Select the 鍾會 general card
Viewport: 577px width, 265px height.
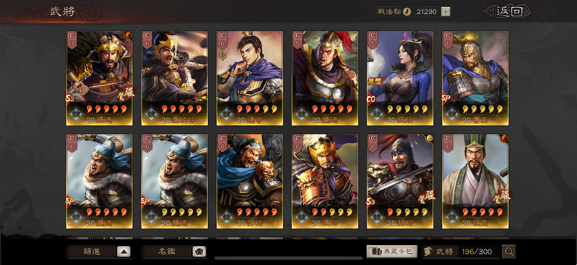(x=249, y=78)
